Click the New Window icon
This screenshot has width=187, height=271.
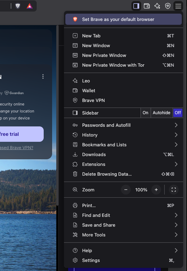point(75,45)
